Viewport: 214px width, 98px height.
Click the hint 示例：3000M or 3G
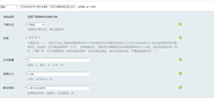(40, 79)
